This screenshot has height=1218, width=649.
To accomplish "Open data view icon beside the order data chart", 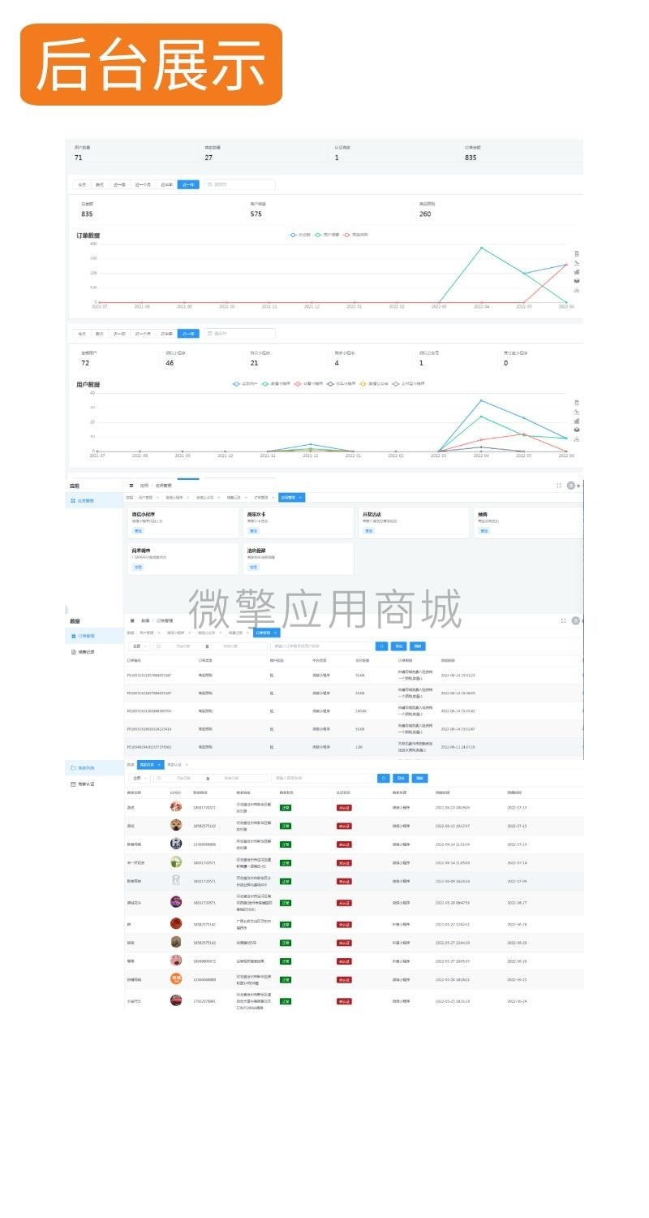I will click(576, 253).
